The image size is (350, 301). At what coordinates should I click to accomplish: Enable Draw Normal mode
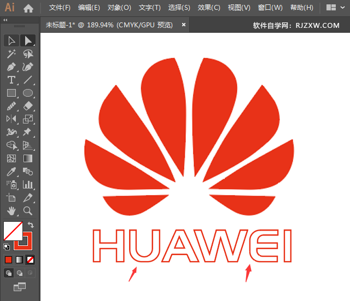(9, 273)
